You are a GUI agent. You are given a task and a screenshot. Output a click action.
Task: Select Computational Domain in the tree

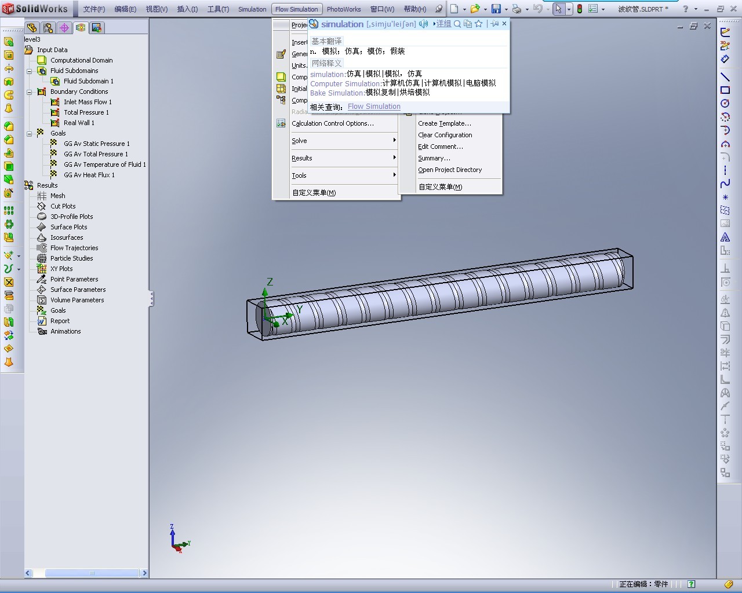point(82,60)
